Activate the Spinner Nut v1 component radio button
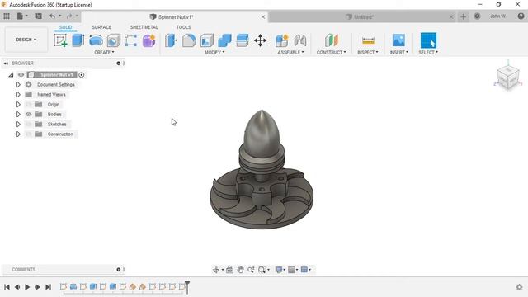This screenshot has width=528, height=297. pyautogui.click(x=82, y=75)
